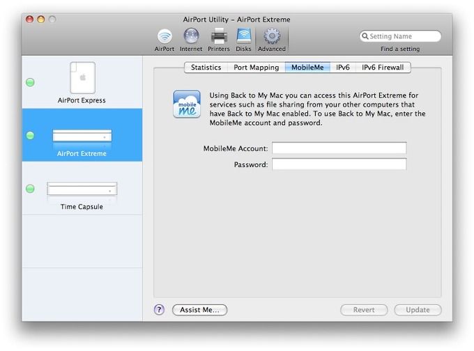Click the MobileMe cloud icon

click(x=187, y=104)
